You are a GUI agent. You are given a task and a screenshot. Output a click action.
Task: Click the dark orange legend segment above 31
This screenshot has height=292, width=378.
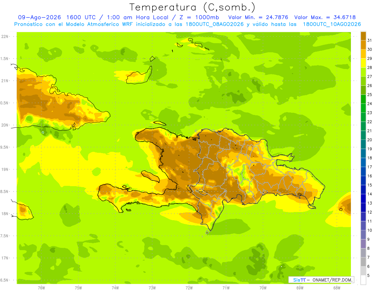click(x=363, y=36)
